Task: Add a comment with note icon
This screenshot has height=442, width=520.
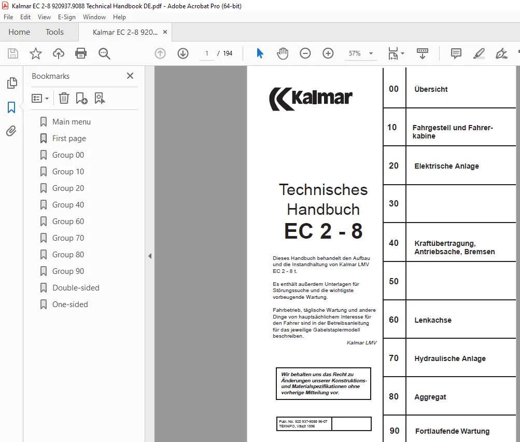Action: pyautogui.click(x=456, y=53)
